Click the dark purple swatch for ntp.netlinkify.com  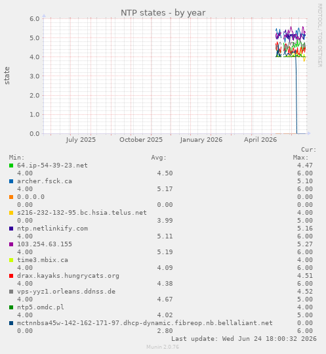[x=11, y=229]
